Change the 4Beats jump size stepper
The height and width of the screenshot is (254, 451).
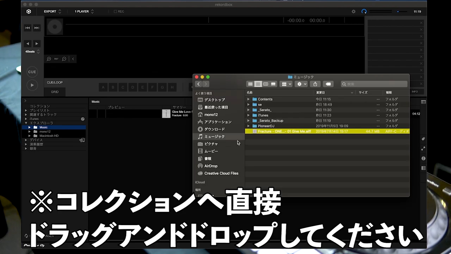38,52
